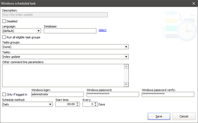The height and width of the screenshot is (123, 198).
Task: Check the Only if logged in box
Action: [x=4, y=95]
